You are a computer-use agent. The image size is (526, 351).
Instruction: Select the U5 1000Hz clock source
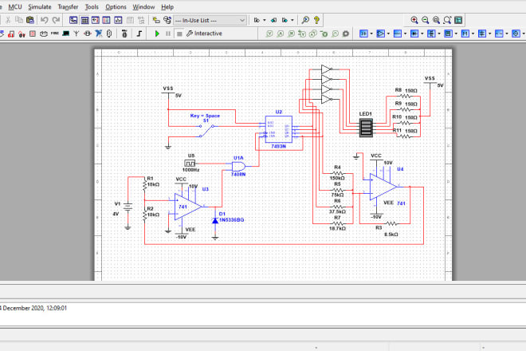click(x=190, y=164)
